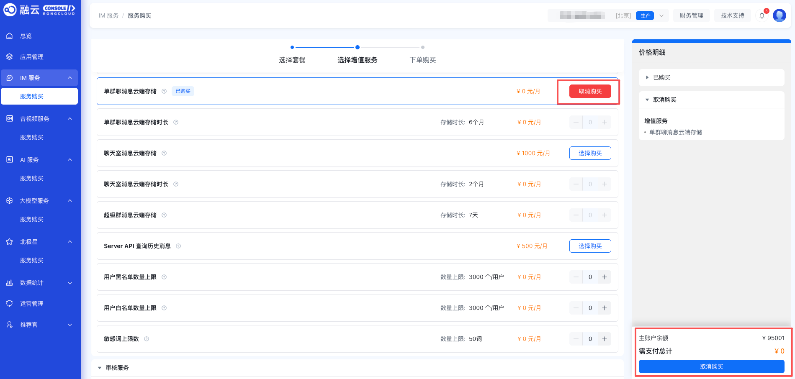The image size is (795, 379).
Task: Click 选择购买 for Server API 查询历史消息
Action: (x=590, y=246)
